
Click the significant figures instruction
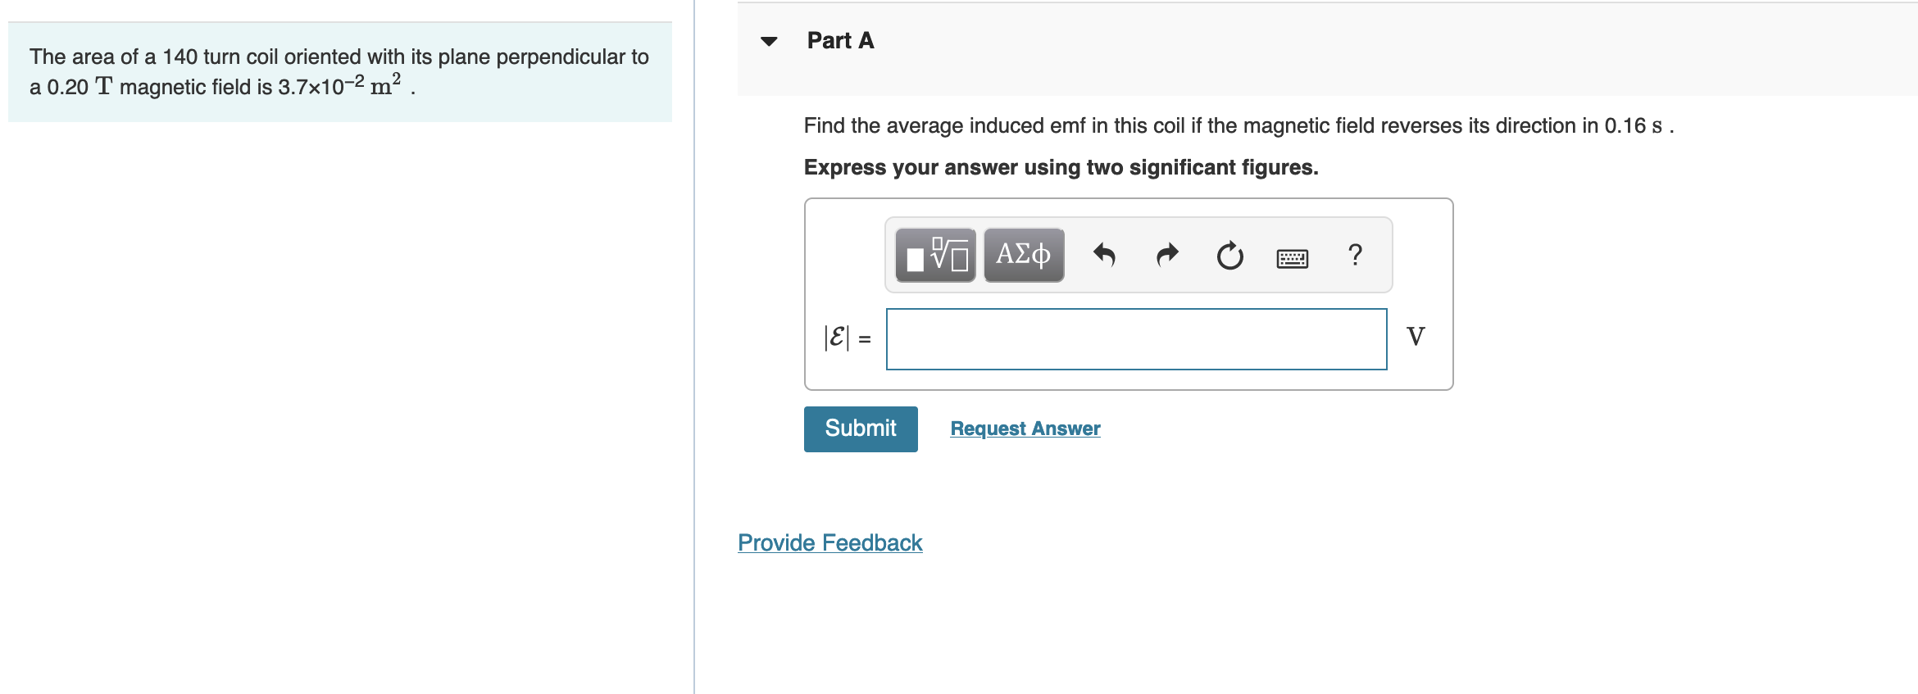pyautogui.click(x=1061, y=167)
